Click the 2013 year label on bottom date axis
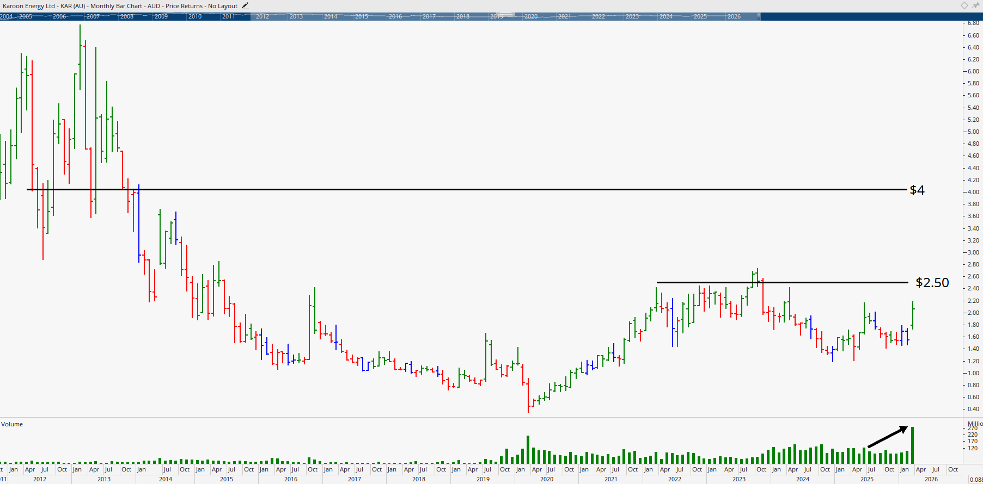The width and height of the screenshot is (983, 484). click(x=104, y=479)
